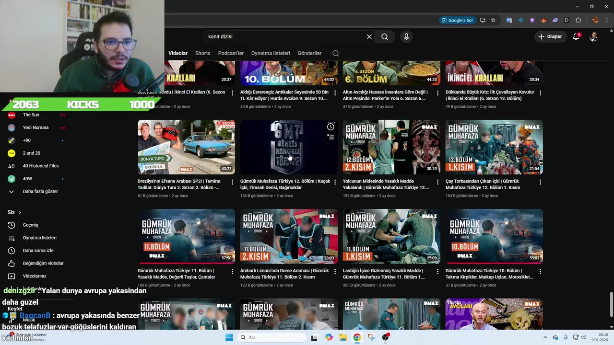Open the blue sound-waves extension

(520, 20)
